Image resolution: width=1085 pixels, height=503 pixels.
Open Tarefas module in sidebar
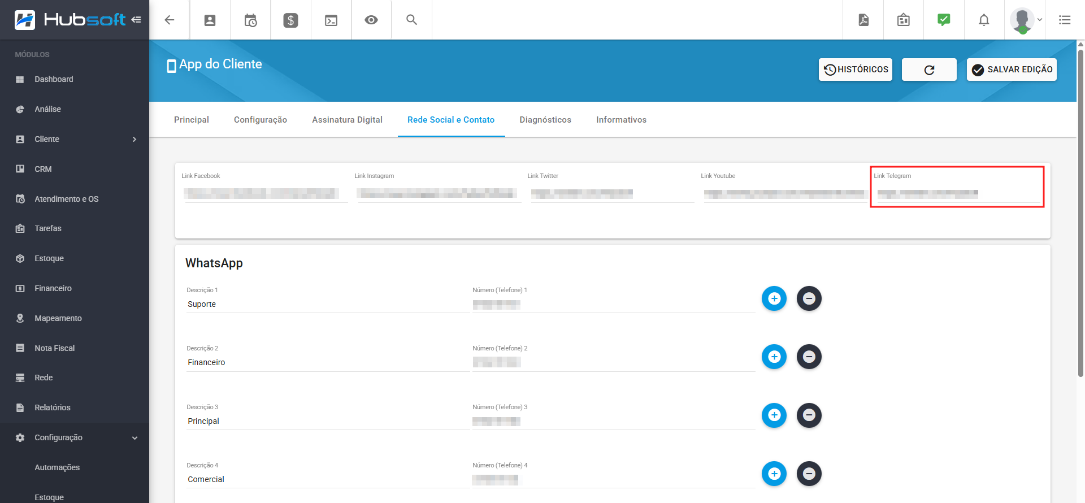pos(75,228)
